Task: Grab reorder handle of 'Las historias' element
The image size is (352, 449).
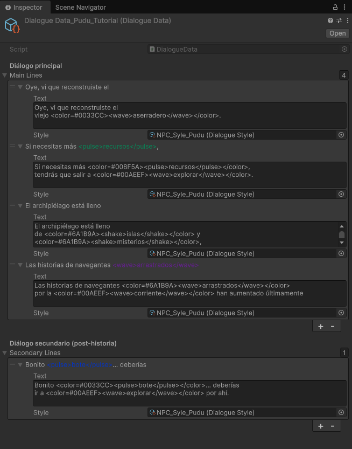Action: click(x=12, y=264)
